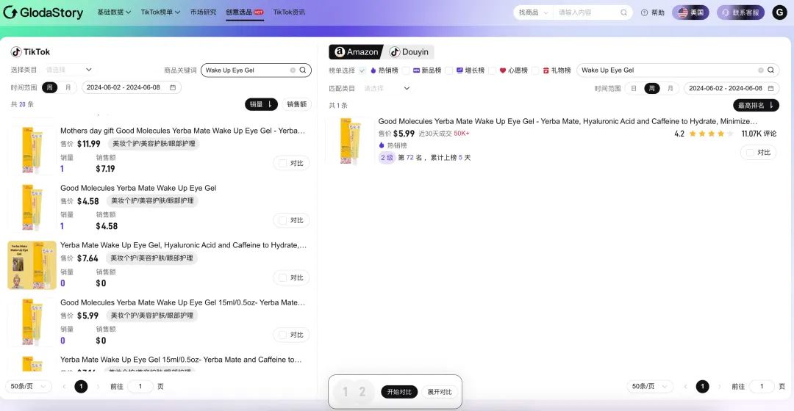Select 日 in Amazon time range

pyautogui.click(x=634, y=89)
